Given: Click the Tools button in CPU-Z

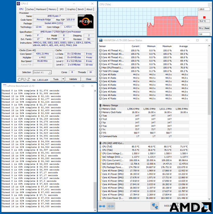Looking at the screenshot, I should [x=56, y=79].
